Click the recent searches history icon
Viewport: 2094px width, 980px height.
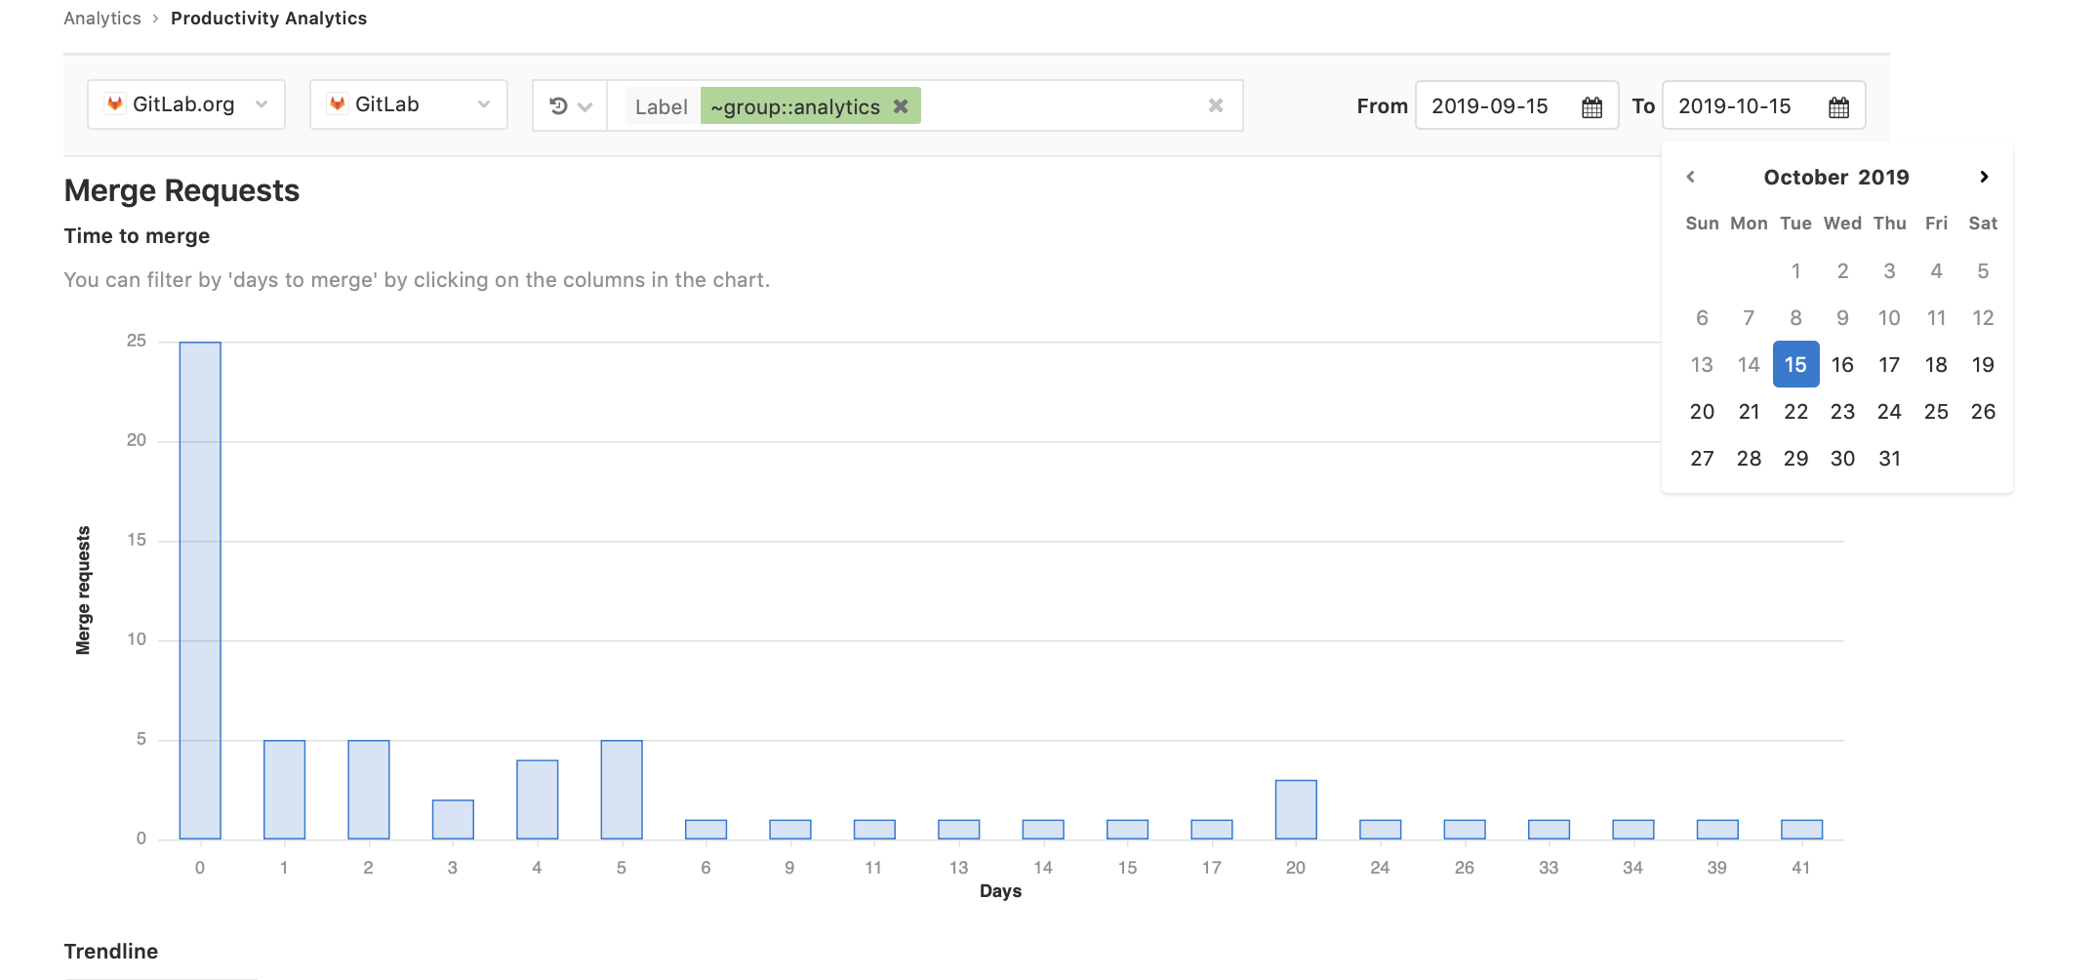click(x=559, y=105)
